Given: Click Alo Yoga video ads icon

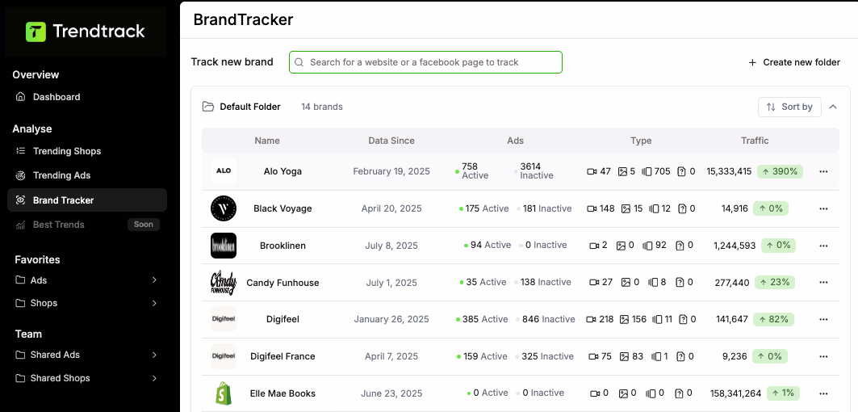Looking at the screenshot, I should (592, 171).
